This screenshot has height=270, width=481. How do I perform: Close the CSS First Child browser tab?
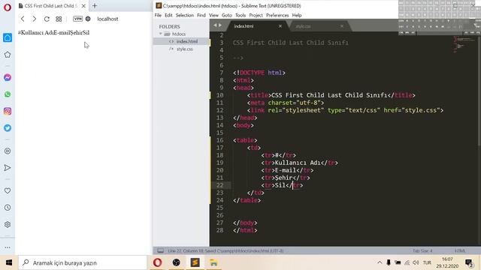click(83, 6)
